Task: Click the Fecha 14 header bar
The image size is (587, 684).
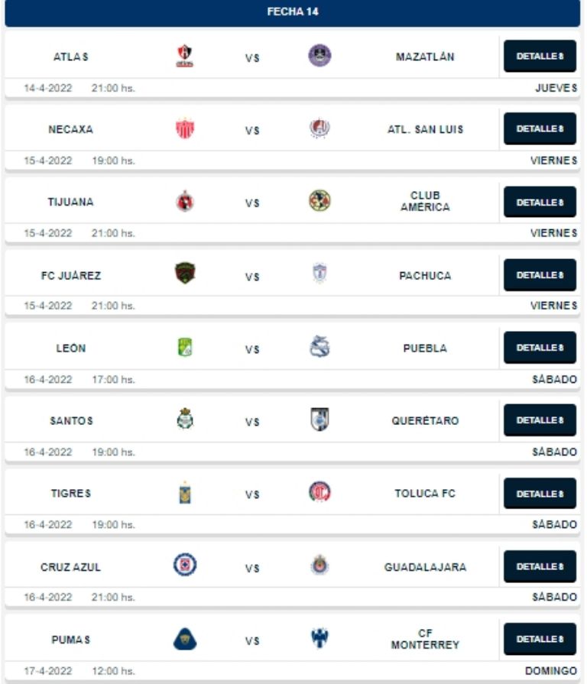Action: [x=293, y=12]
